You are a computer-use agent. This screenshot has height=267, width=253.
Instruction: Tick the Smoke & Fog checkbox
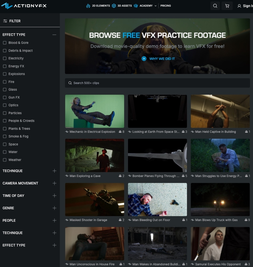[5, 136]
